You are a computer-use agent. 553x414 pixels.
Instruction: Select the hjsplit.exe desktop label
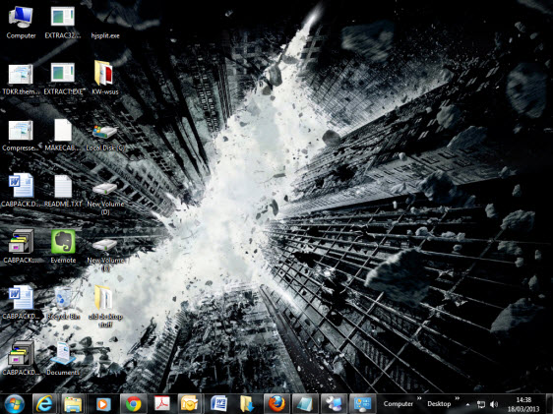coord(105,35)
